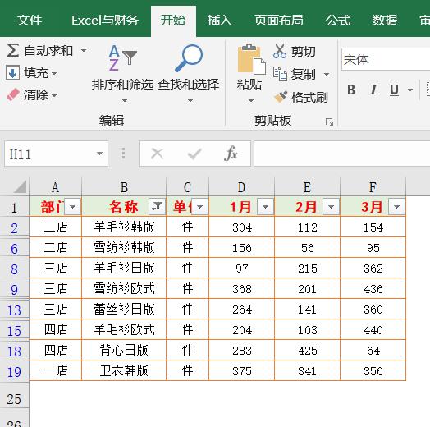The width and height of the screenshot is (430, 427).
Task: Open the 1月 column filter dropdown
Action: pyautogui.click(x=265, y=206)
